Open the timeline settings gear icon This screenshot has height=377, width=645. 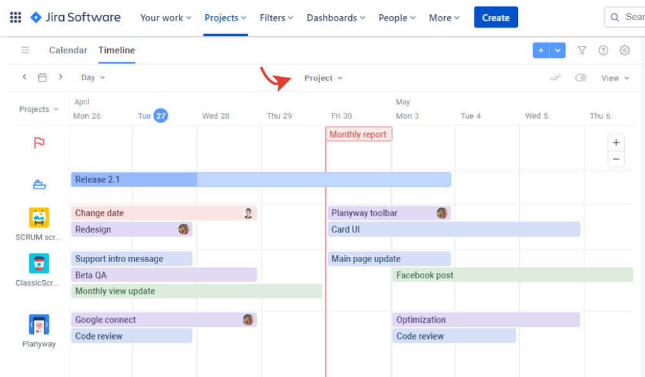(624, 50)
